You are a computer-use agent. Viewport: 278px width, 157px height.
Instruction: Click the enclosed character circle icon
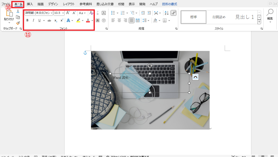104,21
